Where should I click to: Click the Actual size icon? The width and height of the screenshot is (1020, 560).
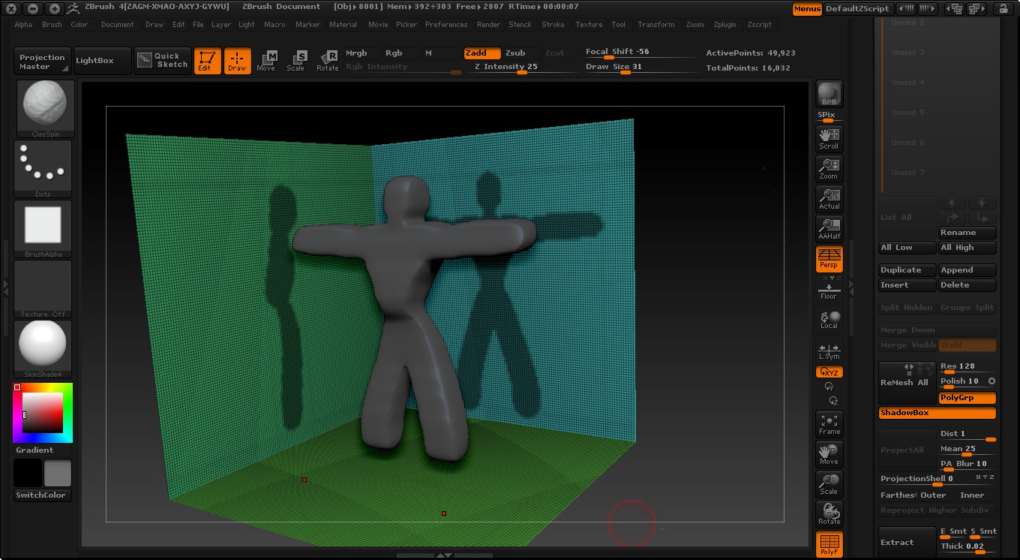point(829,199)
